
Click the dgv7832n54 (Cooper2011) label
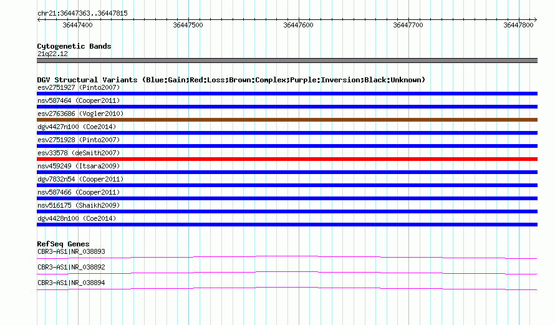coord(80,179)
